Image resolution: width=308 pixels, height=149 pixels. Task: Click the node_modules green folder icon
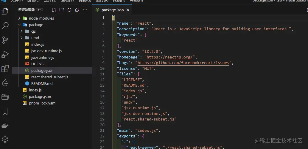[x=25, y=18]
